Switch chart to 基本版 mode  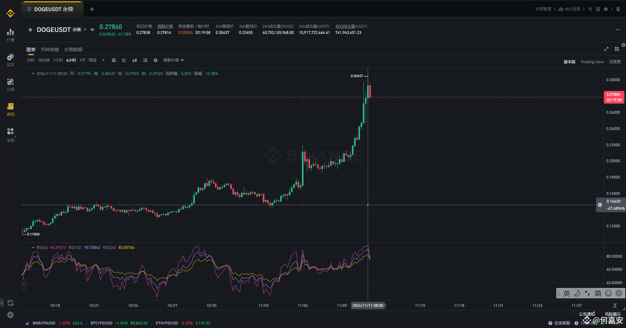(x=570, y=62)
